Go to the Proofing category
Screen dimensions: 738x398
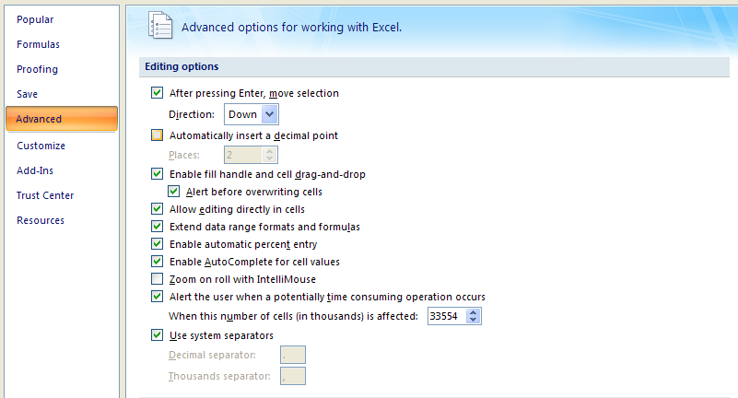37,69
